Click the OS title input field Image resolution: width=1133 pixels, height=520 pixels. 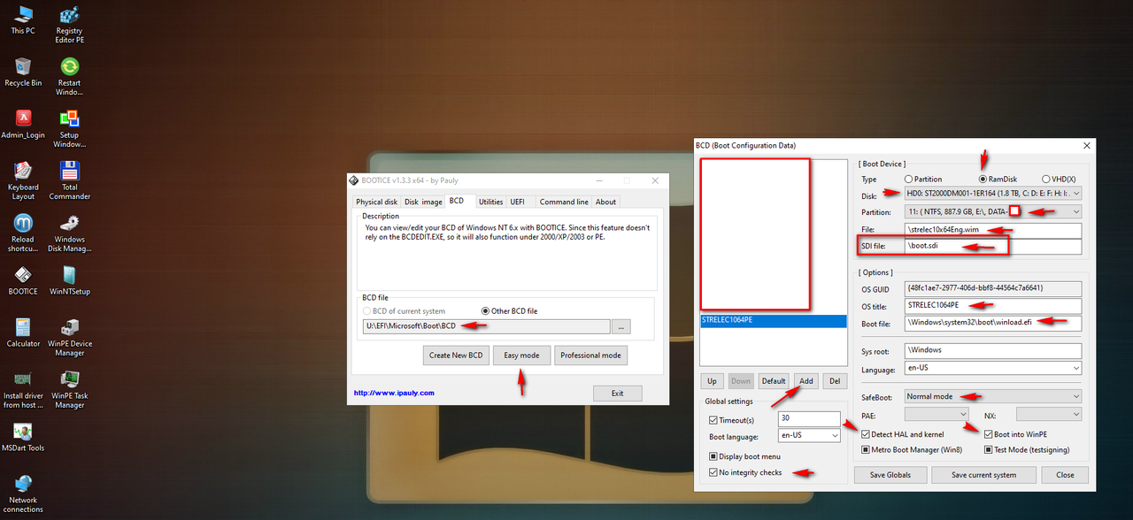tap(992, 306)
